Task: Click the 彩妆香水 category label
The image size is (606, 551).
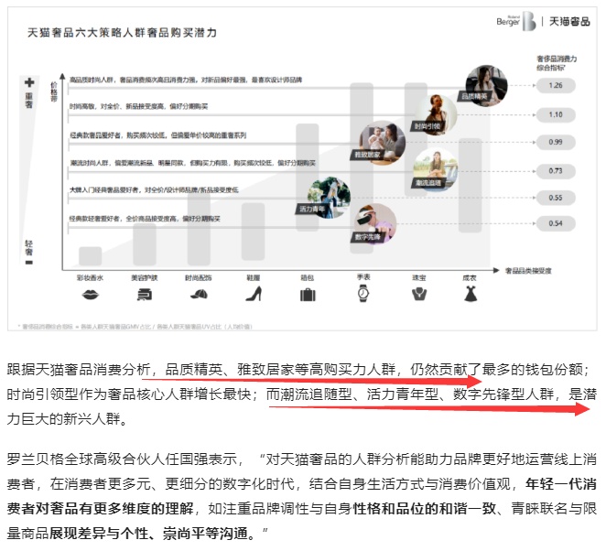Action: pyautogui.click(x=90, y=278)
